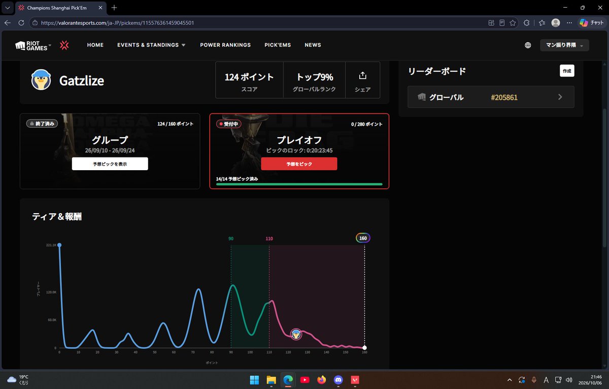Open the browser extensions puzzle icon
609x389 pixels.
[x=527, y=23]
